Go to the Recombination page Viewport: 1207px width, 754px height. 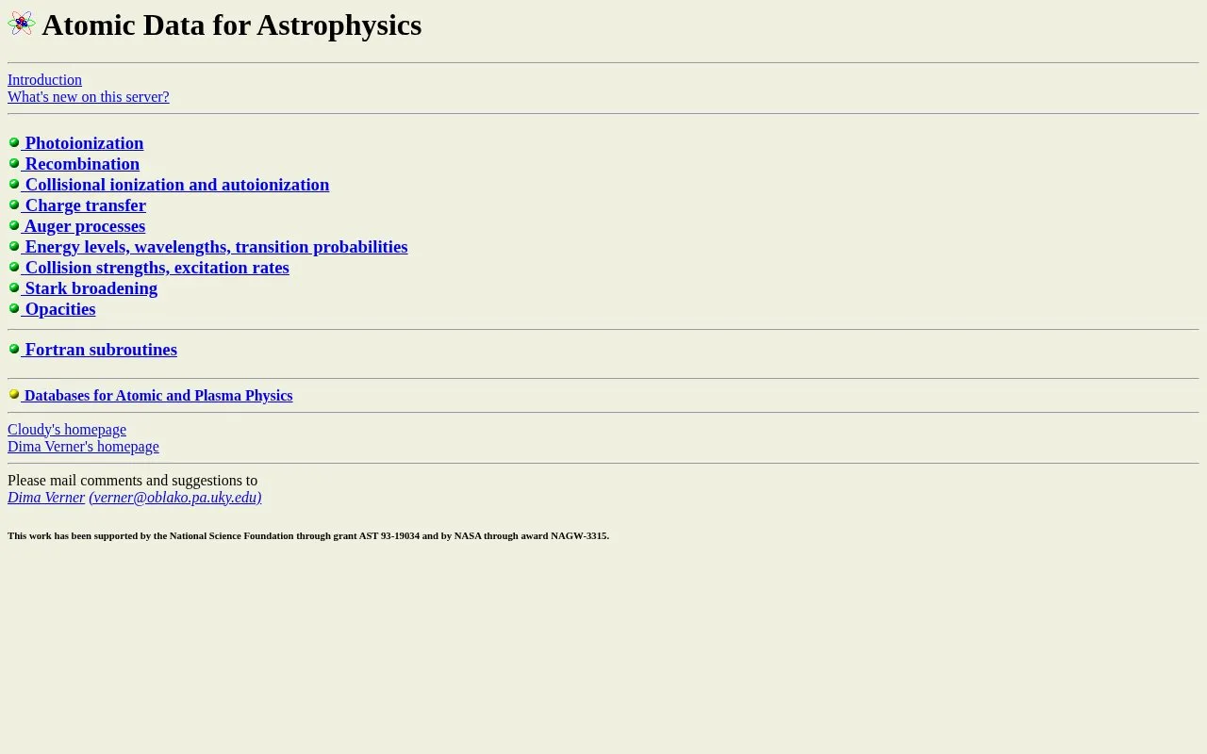pyautogui.click(x=82, y=164)
